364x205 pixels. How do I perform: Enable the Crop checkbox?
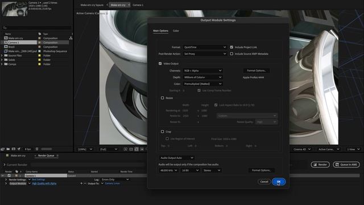(x=163, y=132)
